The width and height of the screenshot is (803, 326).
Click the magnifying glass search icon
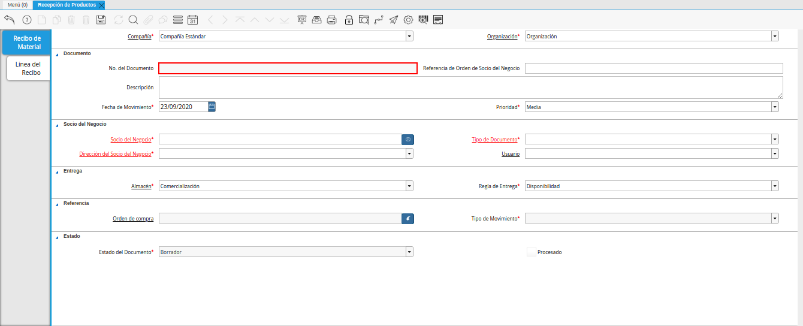(133, 20)
